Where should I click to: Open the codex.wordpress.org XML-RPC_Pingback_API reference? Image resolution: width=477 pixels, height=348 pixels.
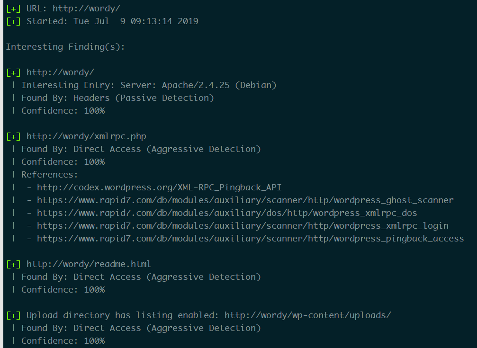[159, 187]
